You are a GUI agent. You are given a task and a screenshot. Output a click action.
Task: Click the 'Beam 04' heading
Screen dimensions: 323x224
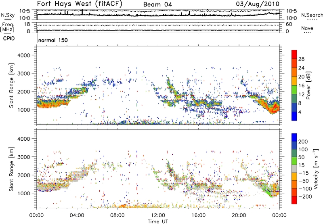coord(157,4)
